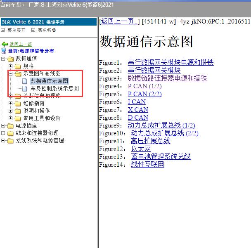Expand the 电源插座 tree node

[x=3, y=125]
